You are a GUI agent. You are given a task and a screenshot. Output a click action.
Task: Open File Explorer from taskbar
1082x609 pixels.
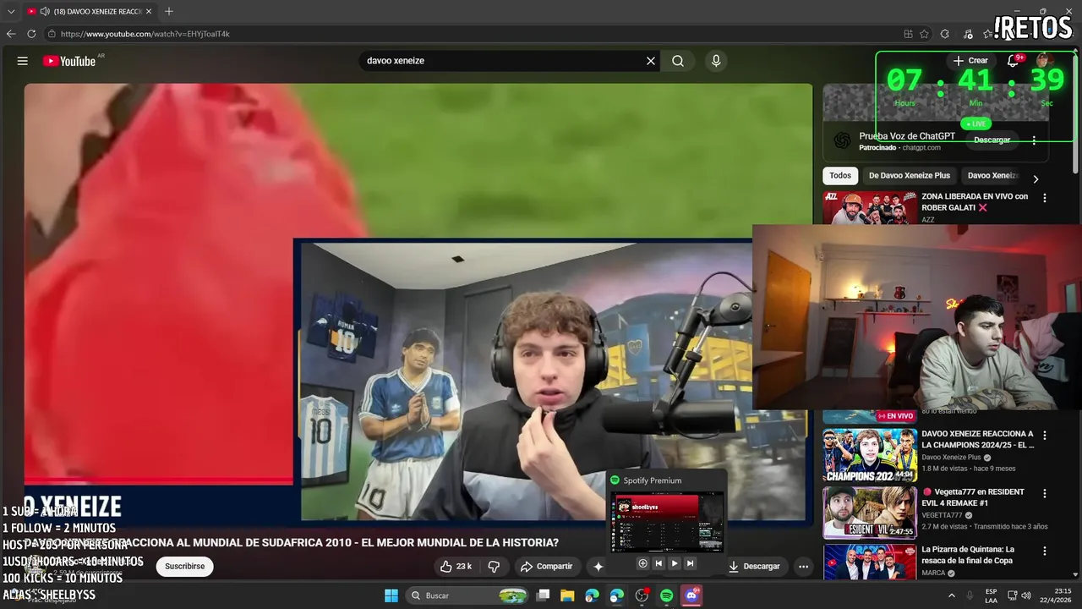(567, 595)
